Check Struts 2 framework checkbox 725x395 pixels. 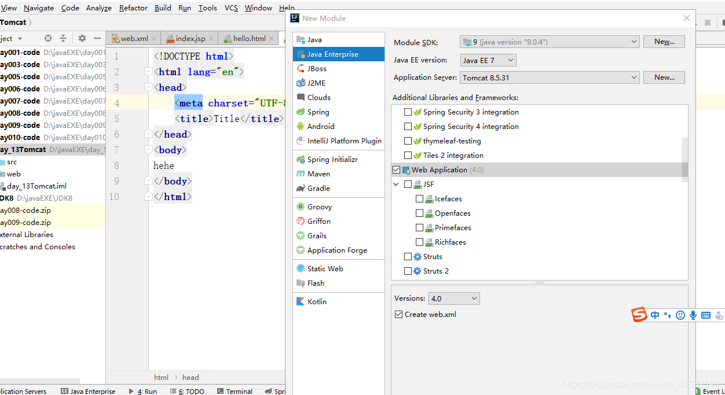(408, 271)
